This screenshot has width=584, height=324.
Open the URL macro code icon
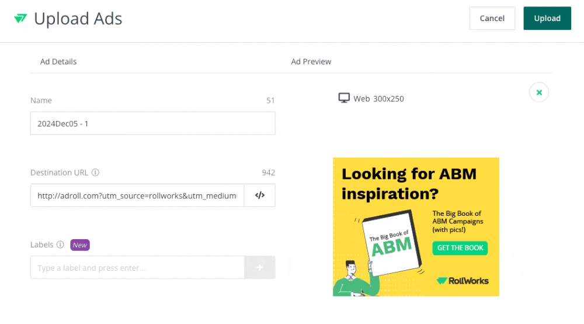click(260, 195)
